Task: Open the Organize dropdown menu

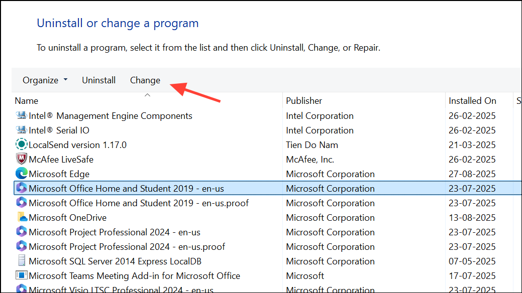Action: [45, 80]
